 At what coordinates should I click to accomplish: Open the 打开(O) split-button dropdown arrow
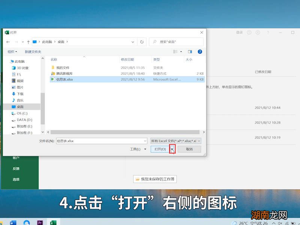(x=172, y=149)
